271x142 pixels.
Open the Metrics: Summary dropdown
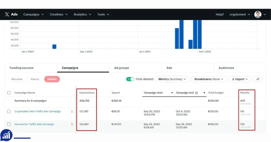pyautogui.click(x=172, y=79)
